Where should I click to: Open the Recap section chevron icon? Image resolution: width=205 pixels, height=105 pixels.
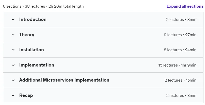pyautogui.click(x=13, y=96)
